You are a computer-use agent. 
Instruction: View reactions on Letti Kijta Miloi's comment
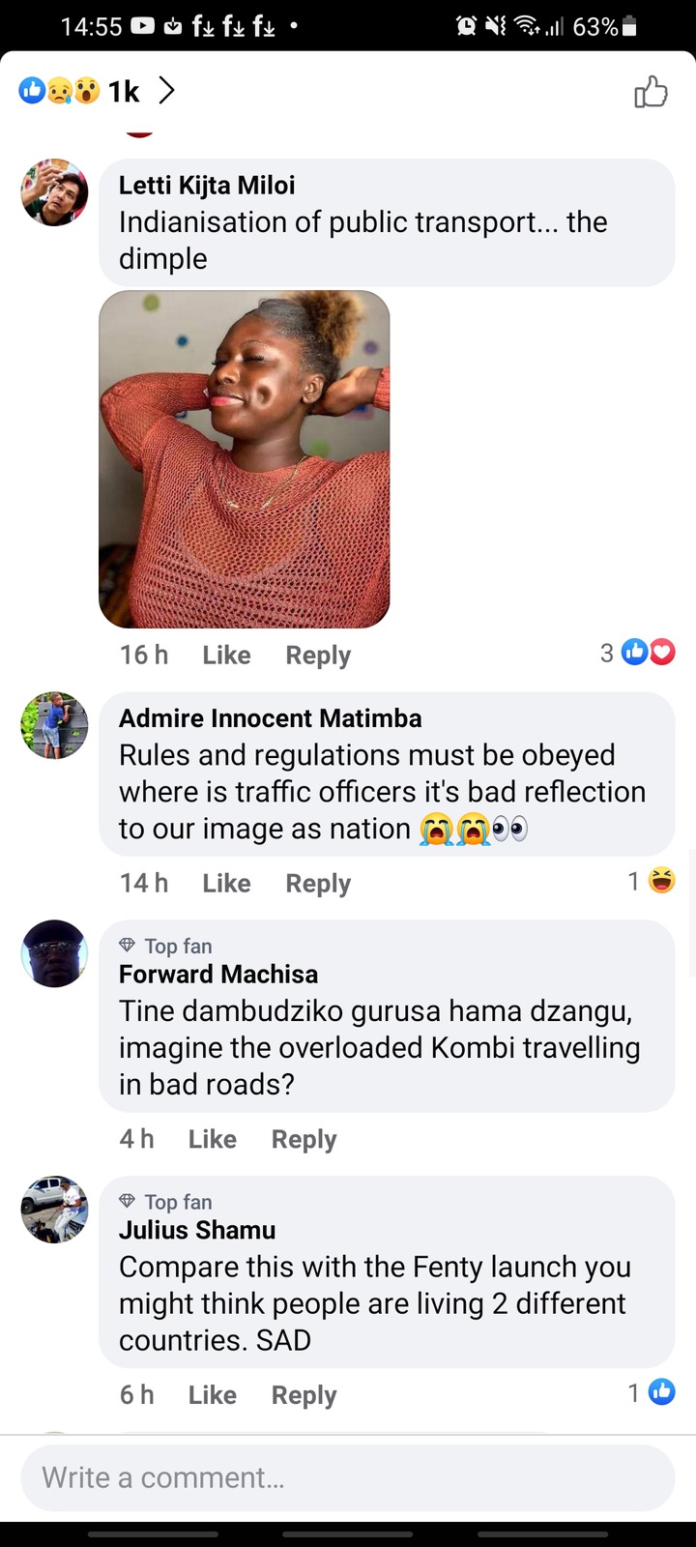tap(637, 653)
